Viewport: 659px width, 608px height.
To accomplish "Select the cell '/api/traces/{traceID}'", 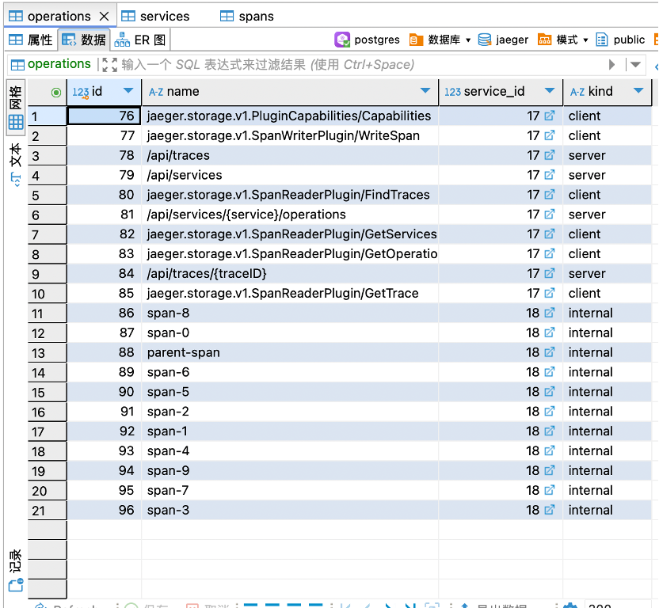I will [x=290, y=274].
